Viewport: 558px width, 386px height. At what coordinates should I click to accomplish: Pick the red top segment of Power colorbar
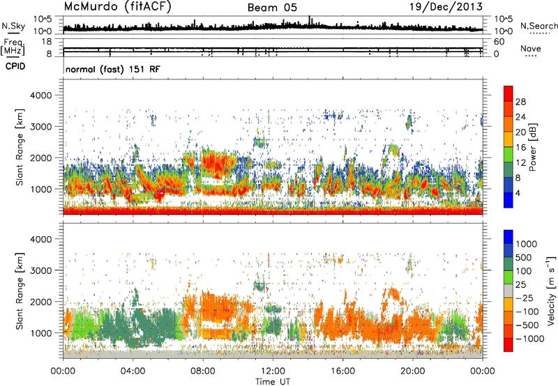(508, 94)
